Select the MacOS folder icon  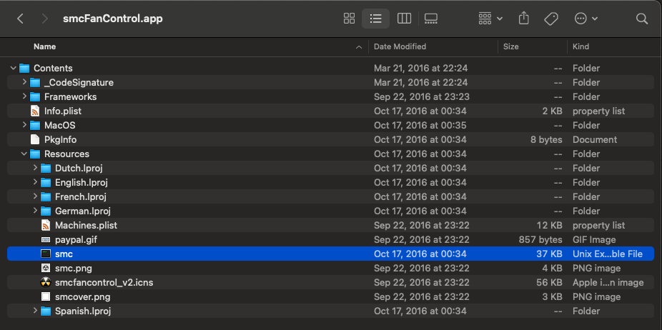(35, 125)
